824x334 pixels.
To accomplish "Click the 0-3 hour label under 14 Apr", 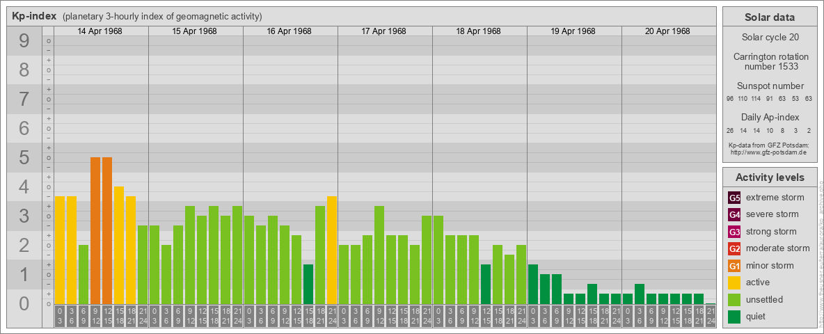I will click(60, 316).
